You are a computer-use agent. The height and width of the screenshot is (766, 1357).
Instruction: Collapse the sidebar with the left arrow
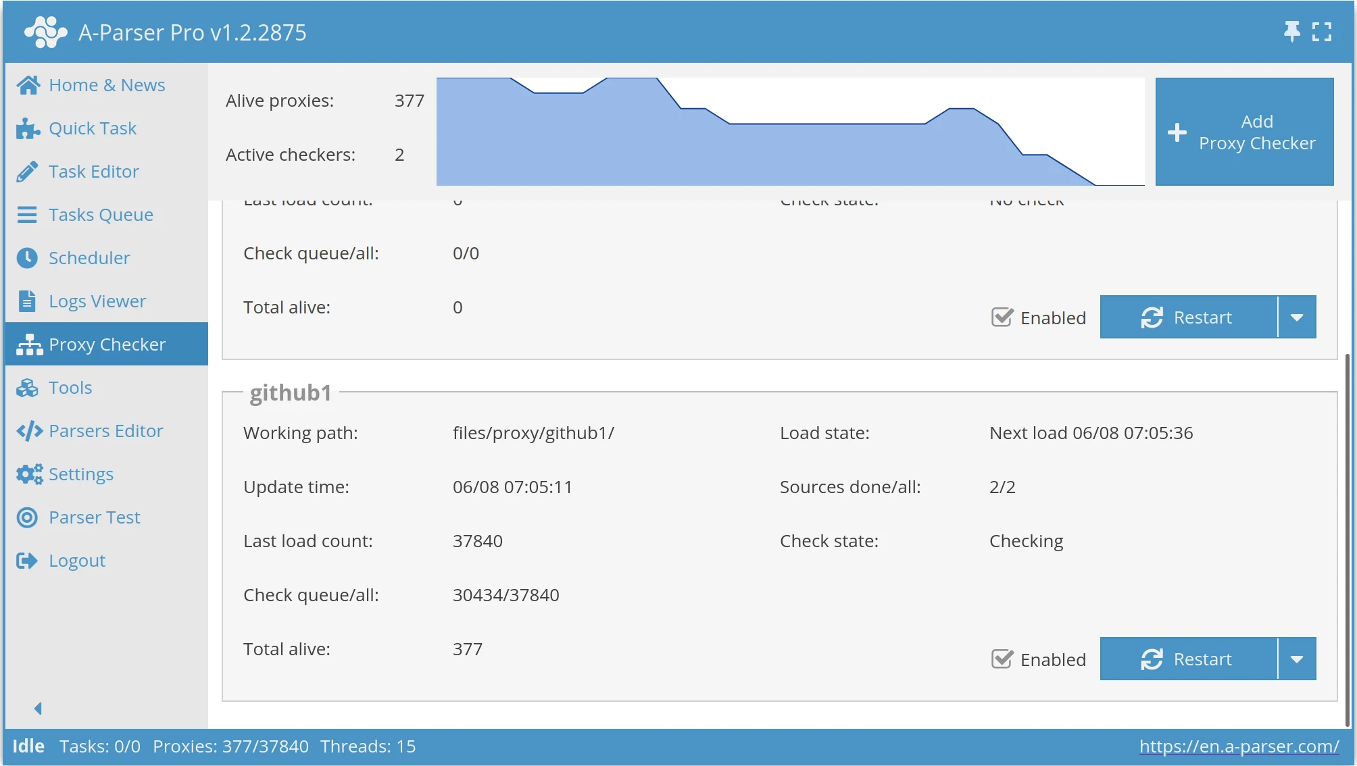point(38,708)
